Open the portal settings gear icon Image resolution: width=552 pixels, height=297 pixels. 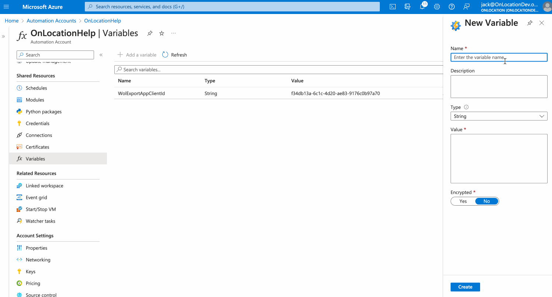pos(437,7)
